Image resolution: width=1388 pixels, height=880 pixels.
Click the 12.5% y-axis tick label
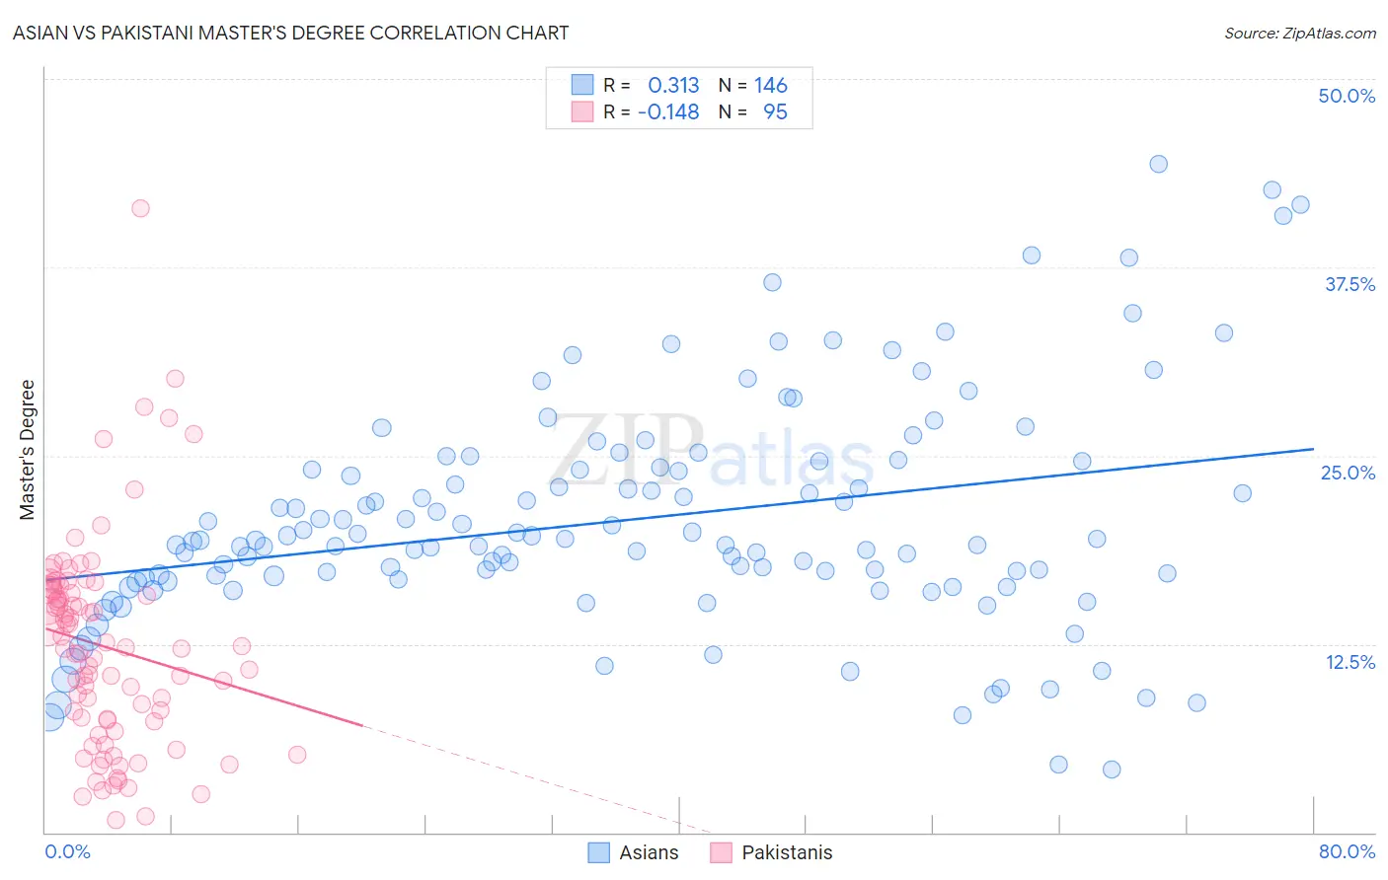tap(1349, 662)
